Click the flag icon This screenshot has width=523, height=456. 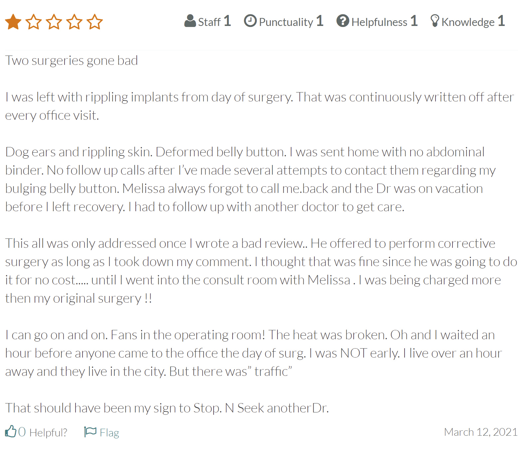click(x=90, y=432)
